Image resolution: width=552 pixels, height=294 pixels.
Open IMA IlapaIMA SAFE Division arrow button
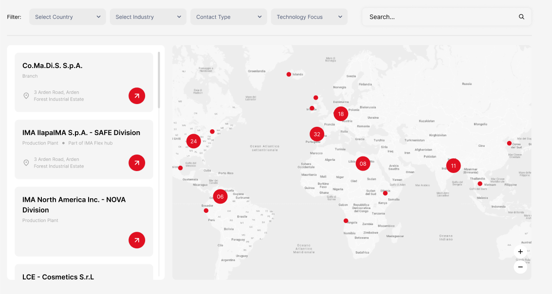tap(137, 163)
